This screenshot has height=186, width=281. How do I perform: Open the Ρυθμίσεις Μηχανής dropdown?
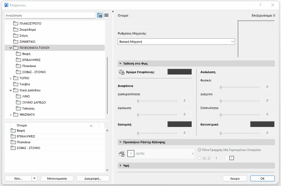(176, 42)
